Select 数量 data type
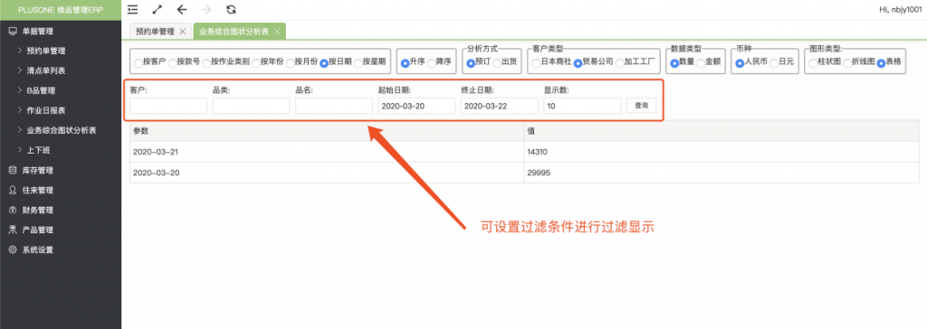The width and height of the screenshot is (927, 329). pyautogui.click(x=674, y=62)
